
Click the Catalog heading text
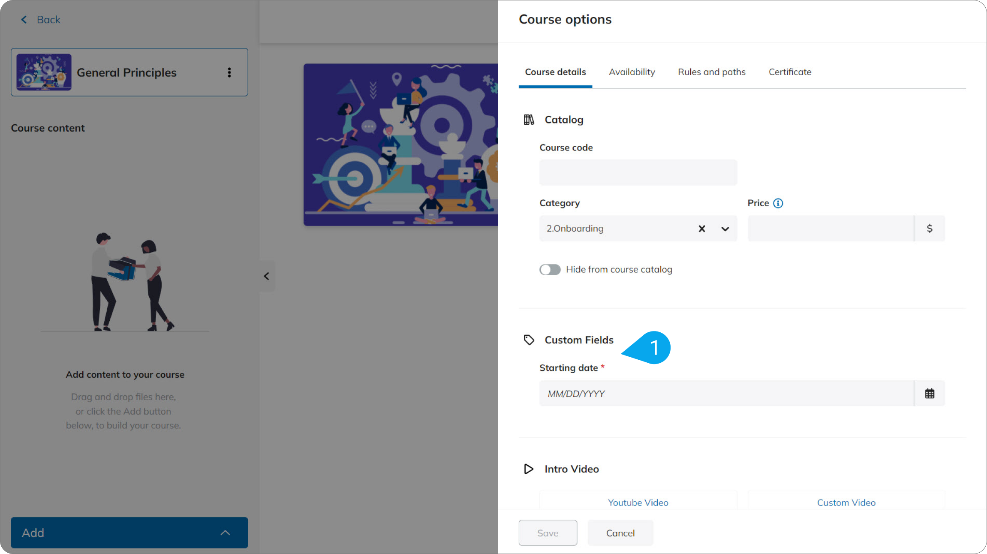tap(564, 120)
